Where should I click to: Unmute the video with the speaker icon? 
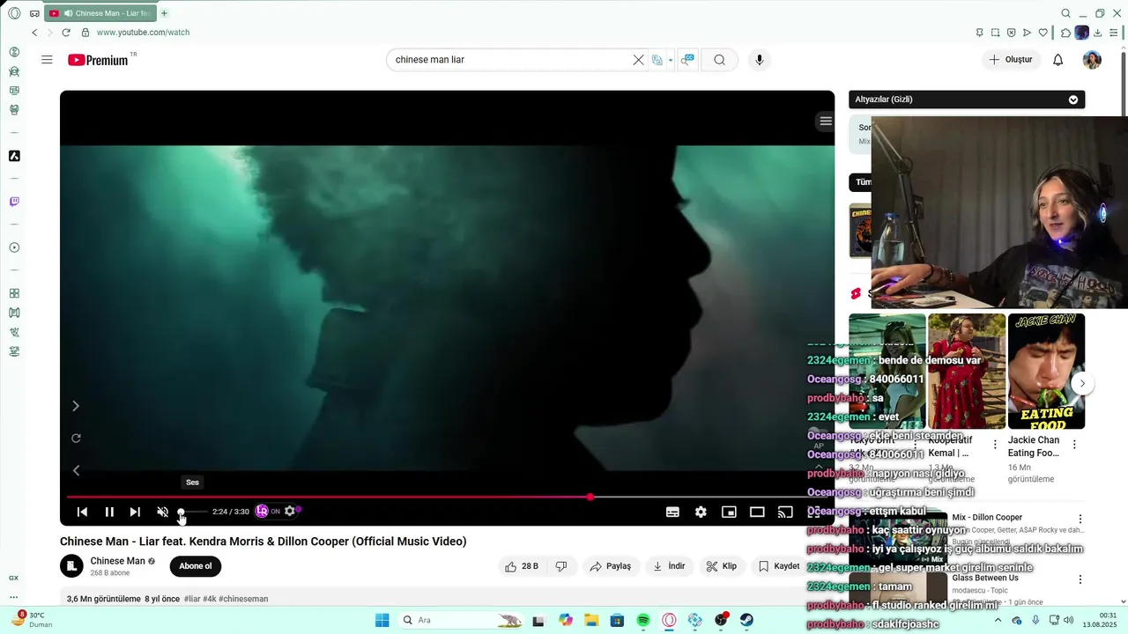[162, 512]
